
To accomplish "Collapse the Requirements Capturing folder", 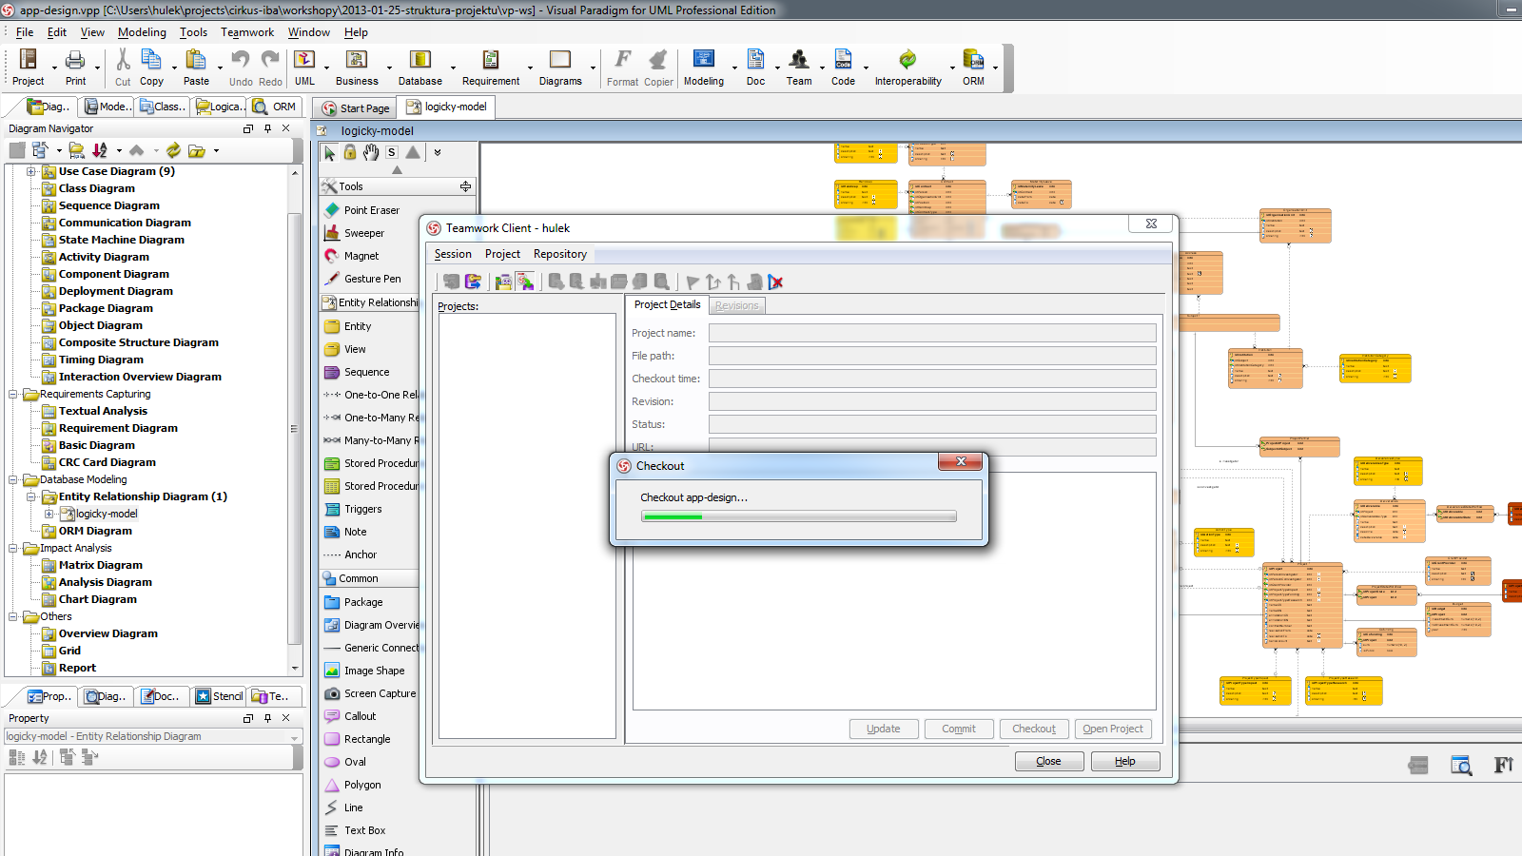I will click(12, 394).
